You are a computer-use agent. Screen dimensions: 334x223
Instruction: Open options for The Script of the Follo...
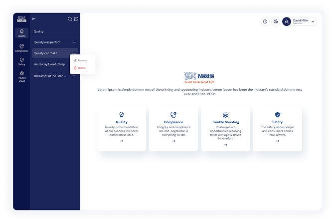tap(75, 76)
